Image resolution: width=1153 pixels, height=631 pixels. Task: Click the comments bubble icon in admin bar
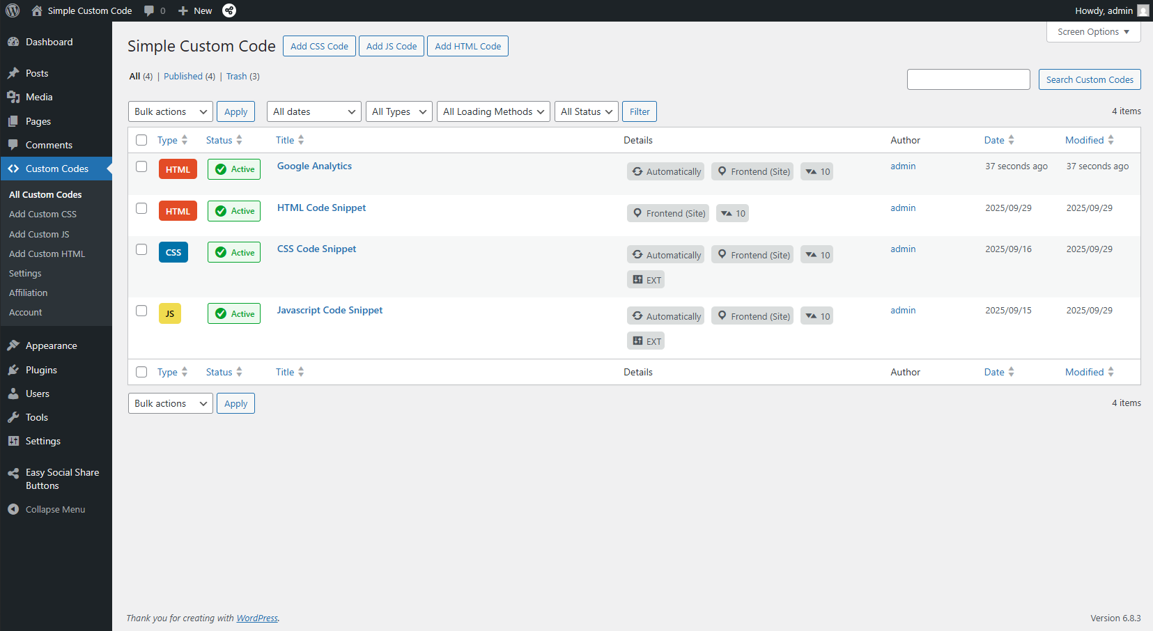(x=149, y=10)
